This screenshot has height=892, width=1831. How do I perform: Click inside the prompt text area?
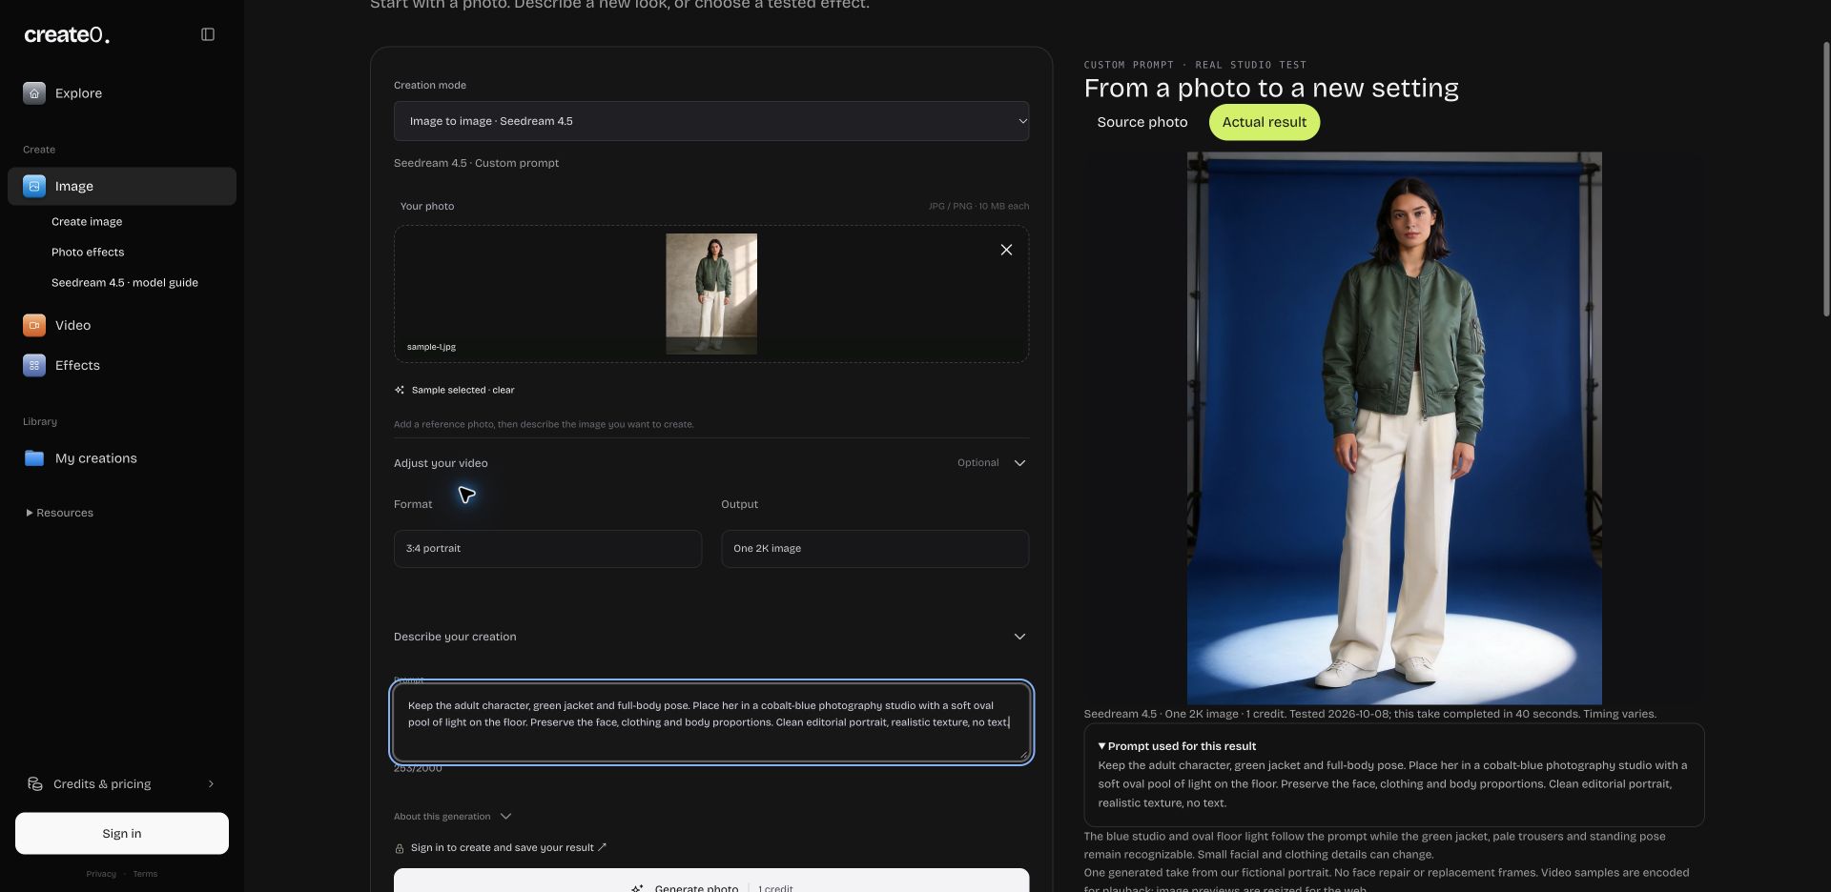pos(711,722)
